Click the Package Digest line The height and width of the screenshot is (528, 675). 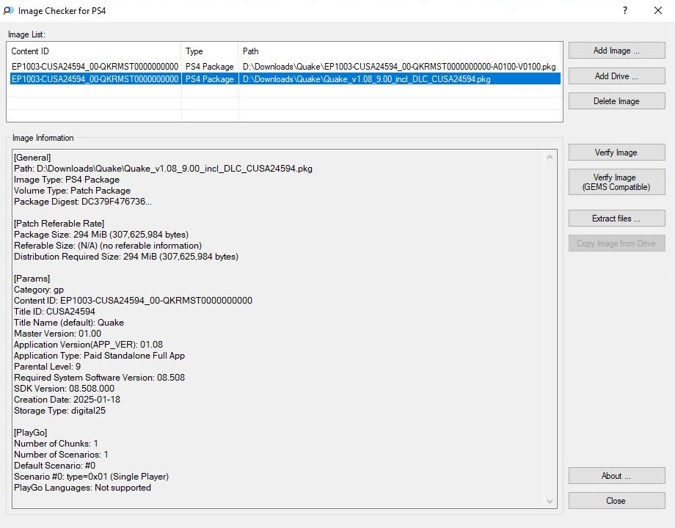[x=83, y=202]
